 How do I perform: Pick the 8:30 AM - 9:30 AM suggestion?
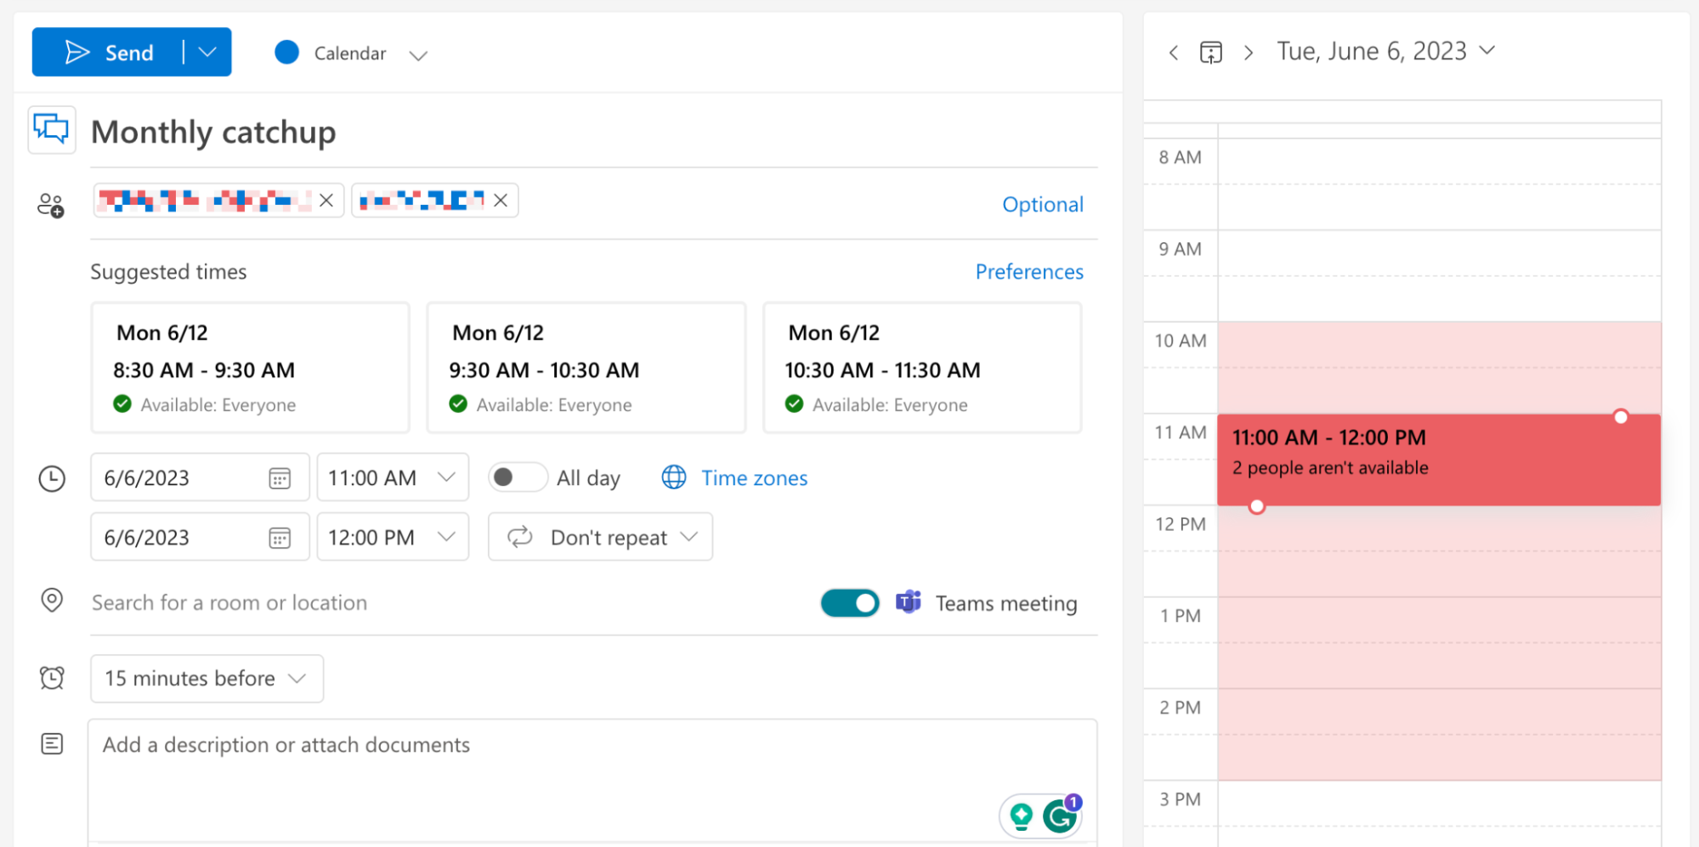250,368
